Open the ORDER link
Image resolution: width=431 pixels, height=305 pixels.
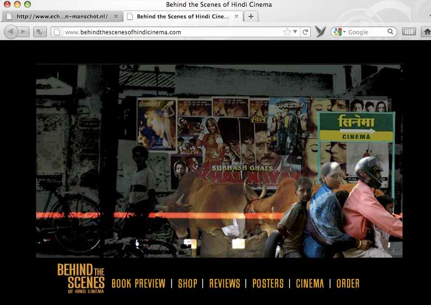[348, 283]
